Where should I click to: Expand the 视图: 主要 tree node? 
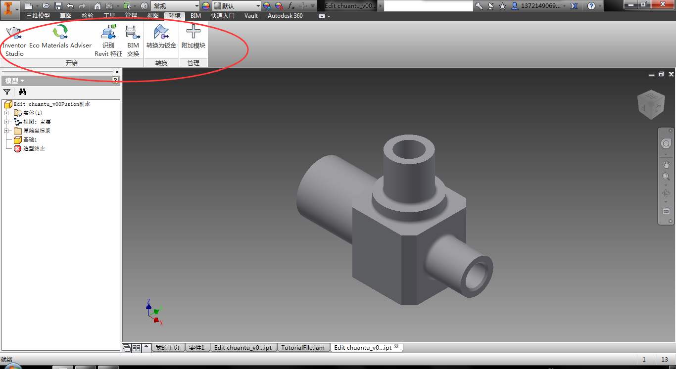(x=6, y=122)
